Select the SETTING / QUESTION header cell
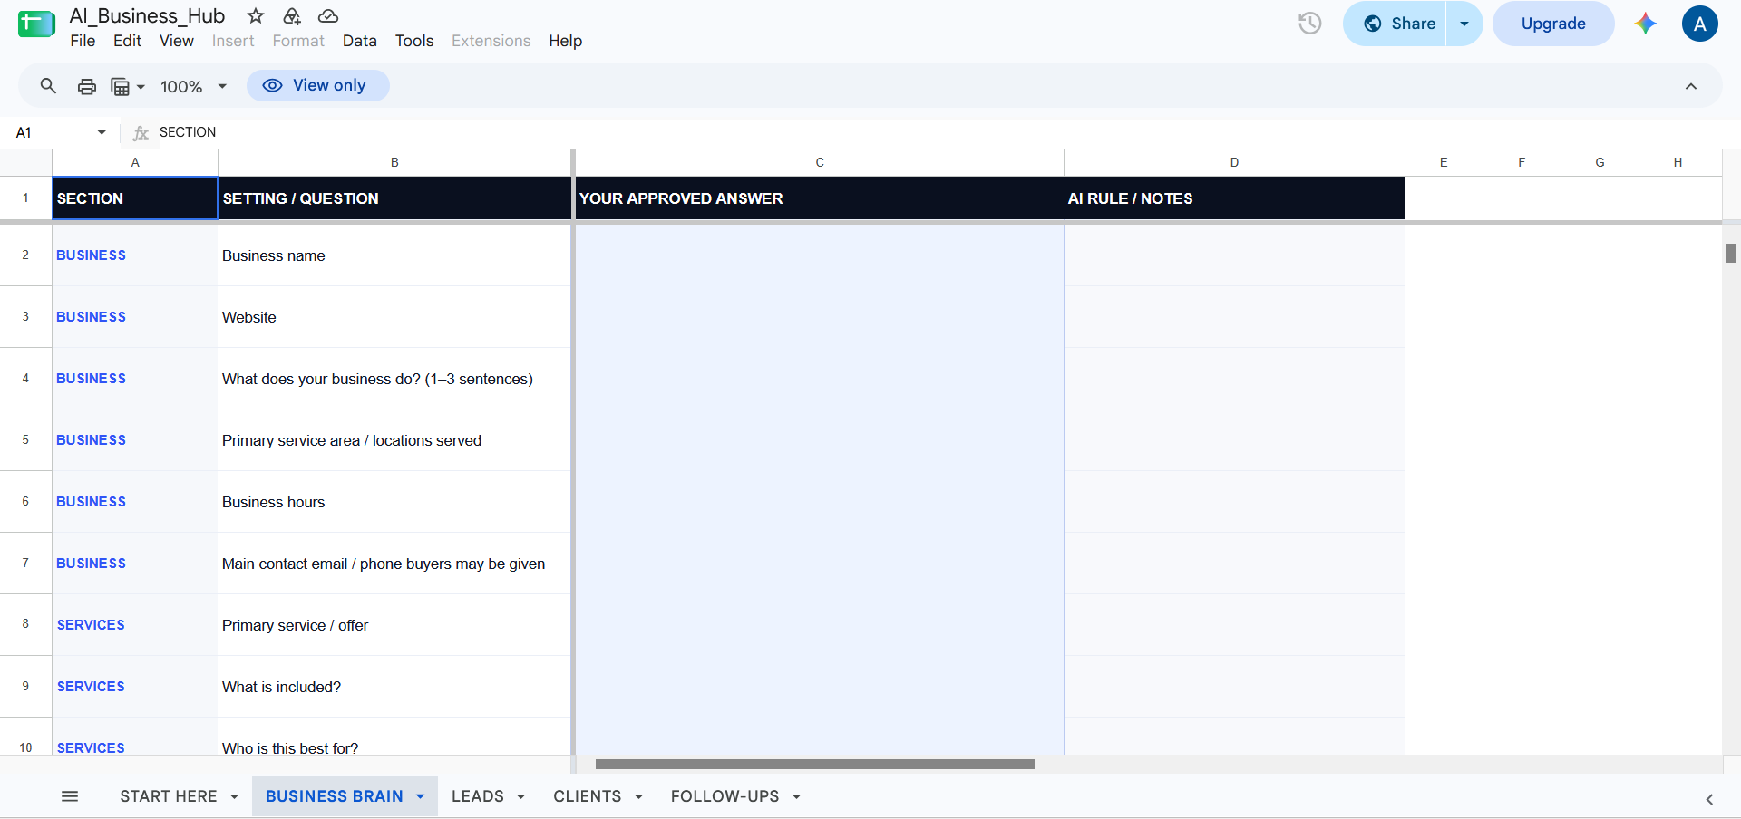Screen dimensions: 1741x819 (x=394, y=198)
